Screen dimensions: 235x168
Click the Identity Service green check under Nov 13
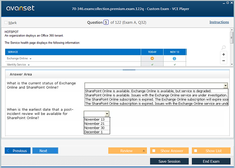coord(175,65)
